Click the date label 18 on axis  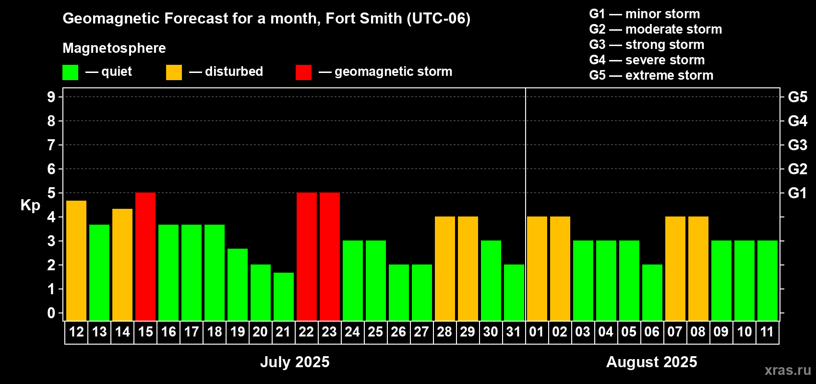215,332
